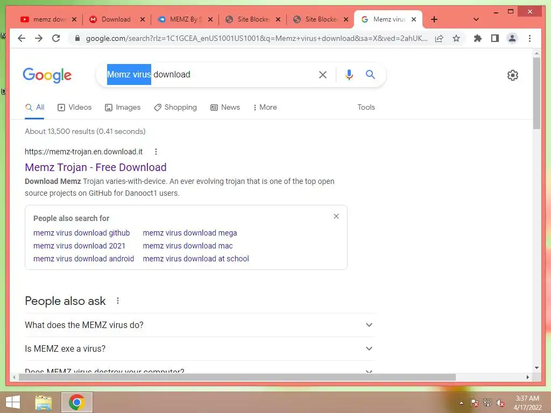Open the Chrome profile avatar icon
The width and height of the screenshot is (551, 413).
pyautogui.click(x=512, y=38)
